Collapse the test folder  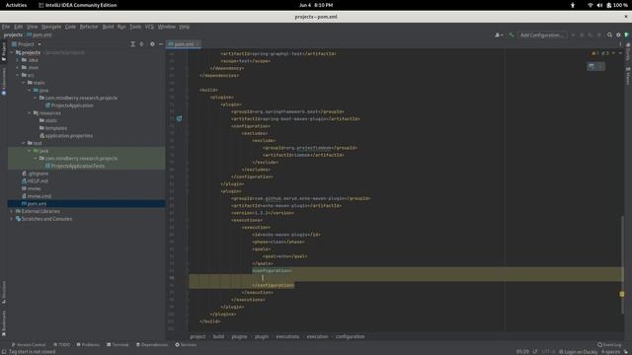click(x=24, y=143)
